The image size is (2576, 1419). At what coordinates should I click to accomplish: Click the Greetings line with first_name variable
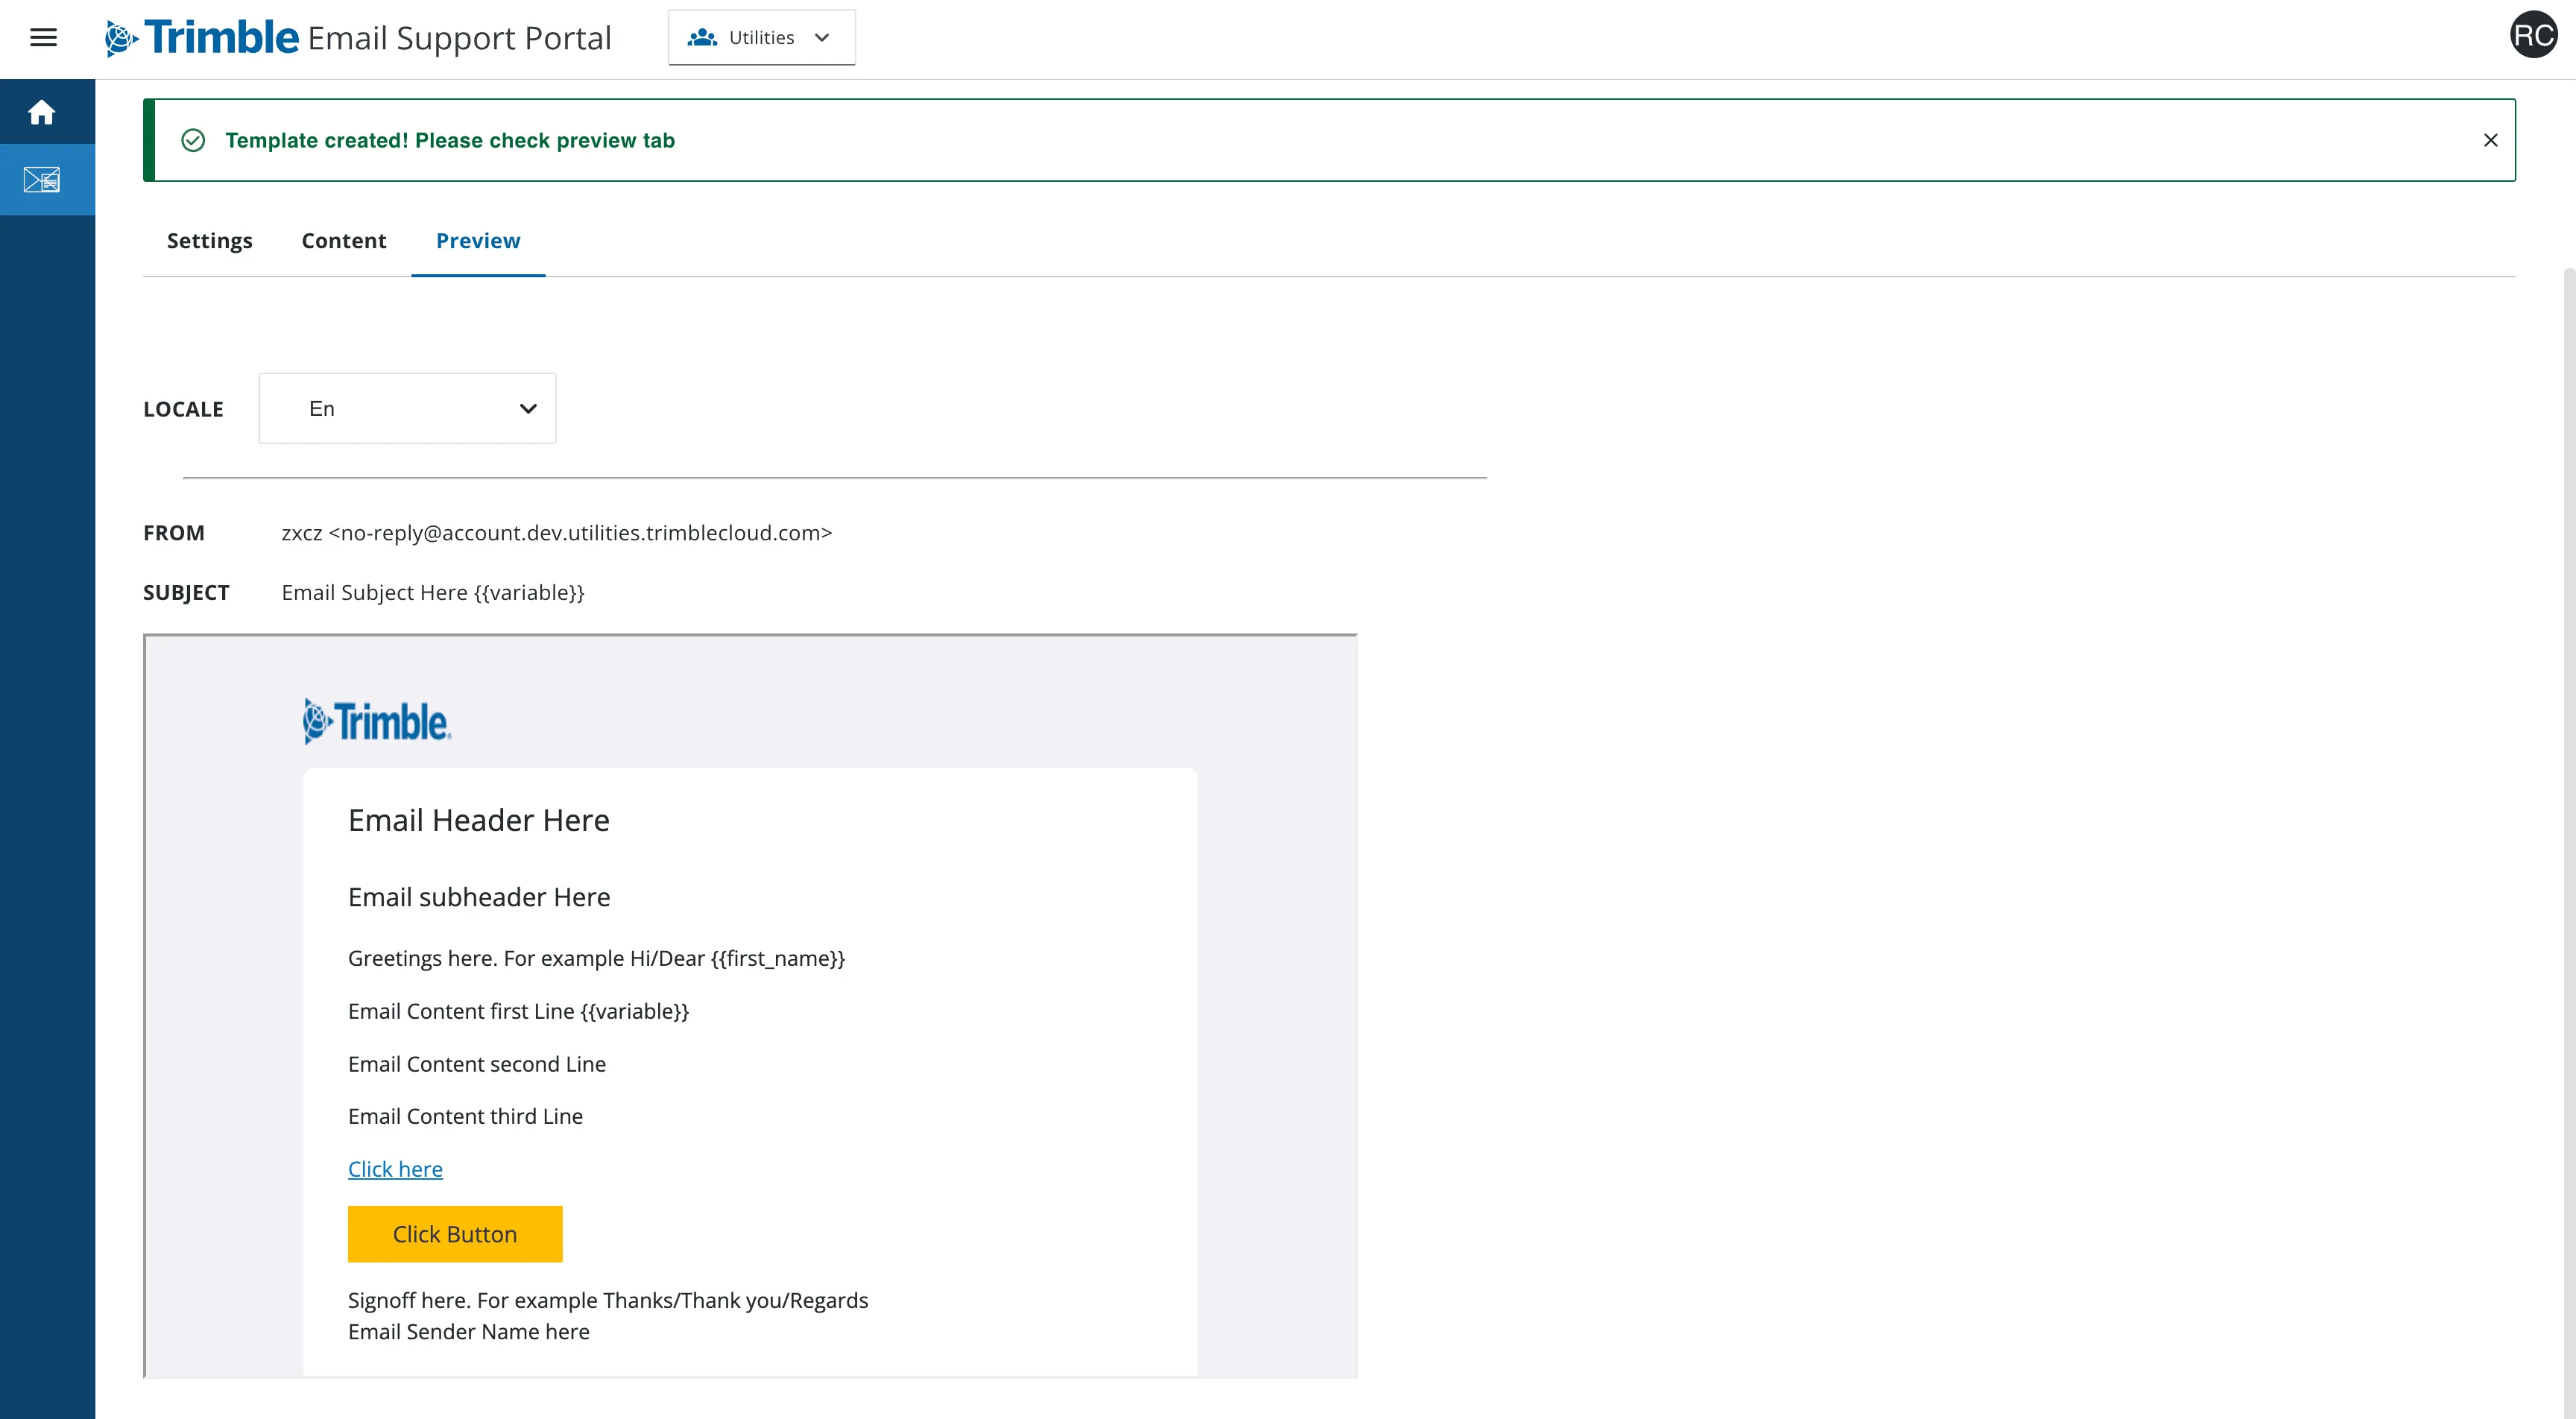click(596, 959)
